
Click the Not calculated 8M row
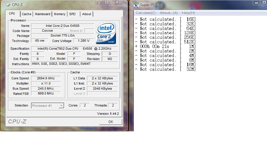[x=165, y=60]
